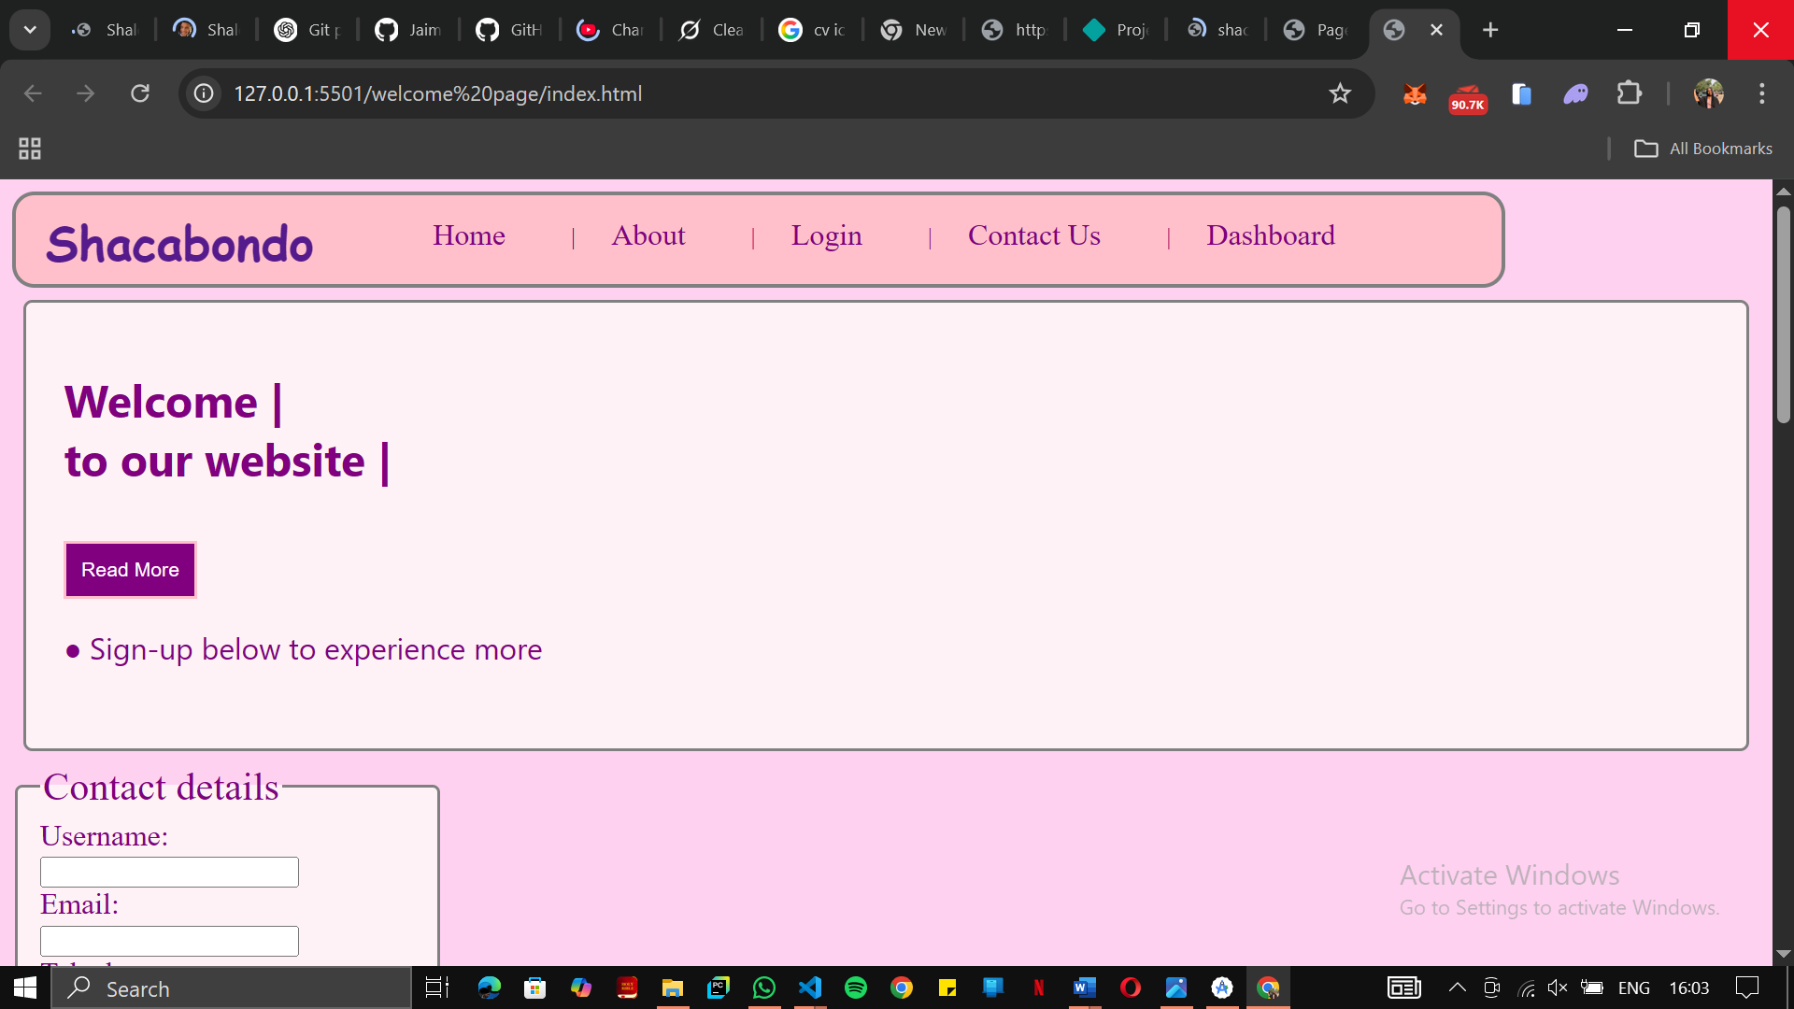This screenshot has height=1009, width=1794.
Task: Show hidden system tray icons chevron
Action: (x=1457, y=988)
